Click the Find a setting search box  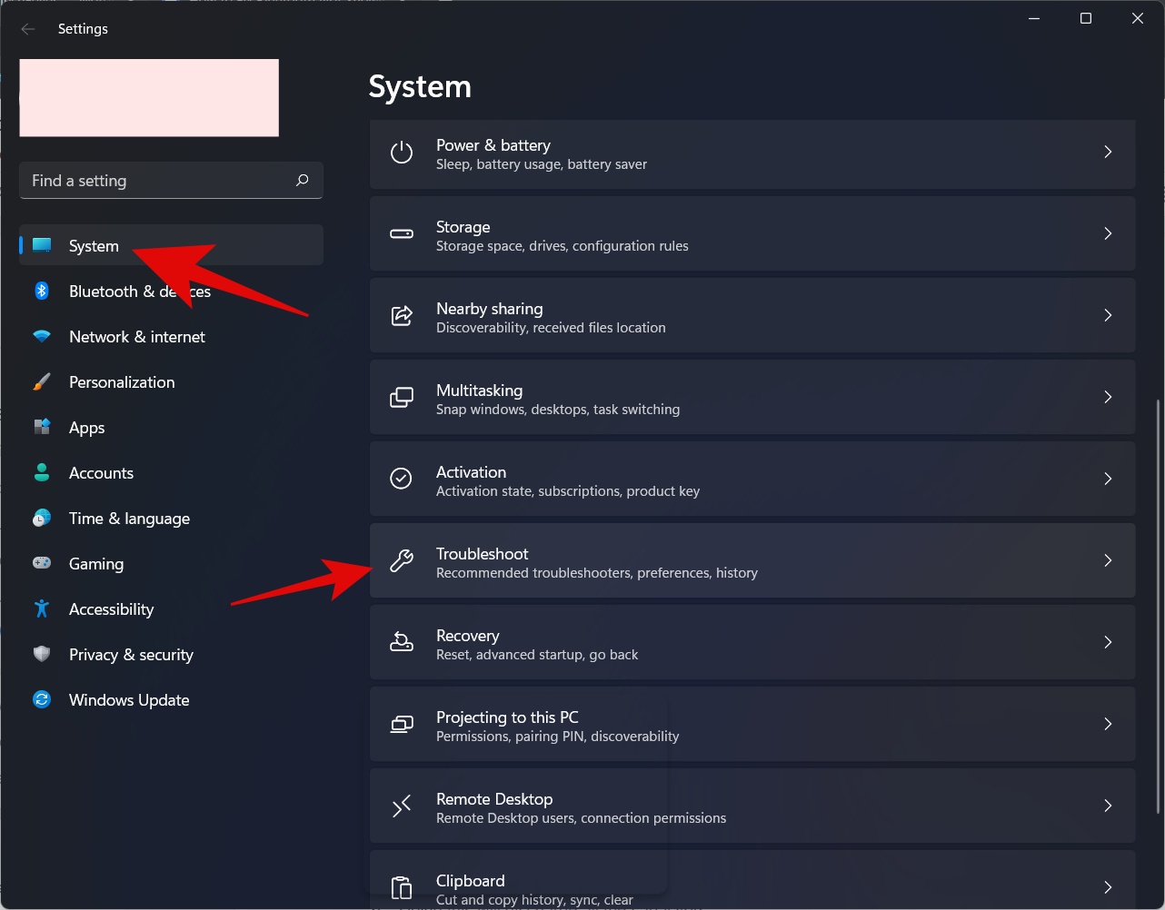tap(171, 180)
